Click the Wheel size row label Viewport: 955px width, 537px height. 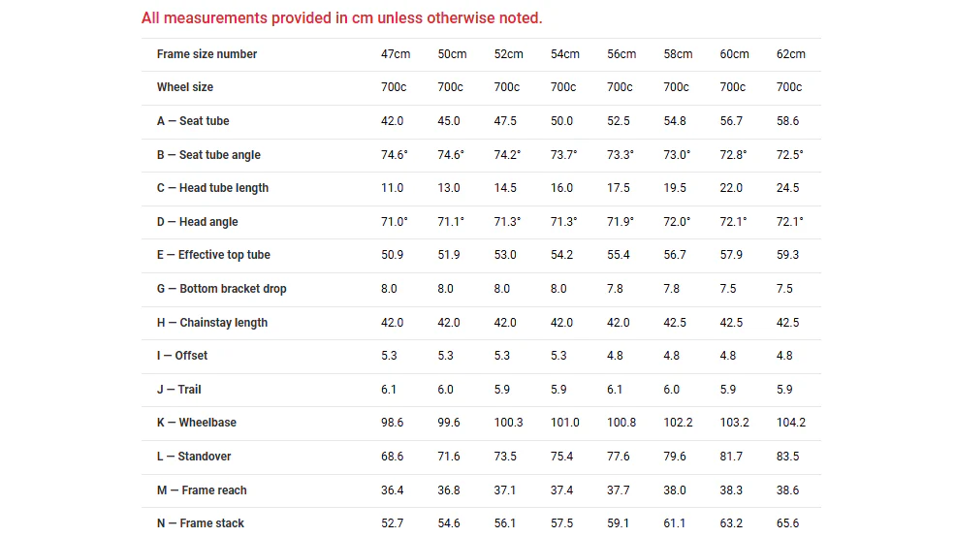click(x=185, y=87)
